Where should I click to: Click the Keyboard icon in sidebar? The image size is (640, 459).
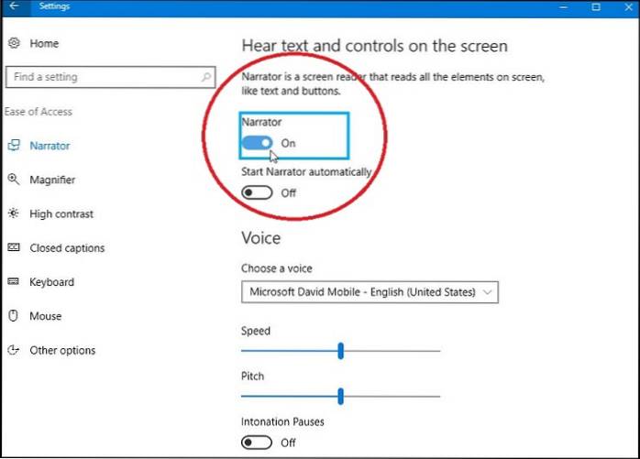click(14, 282)
